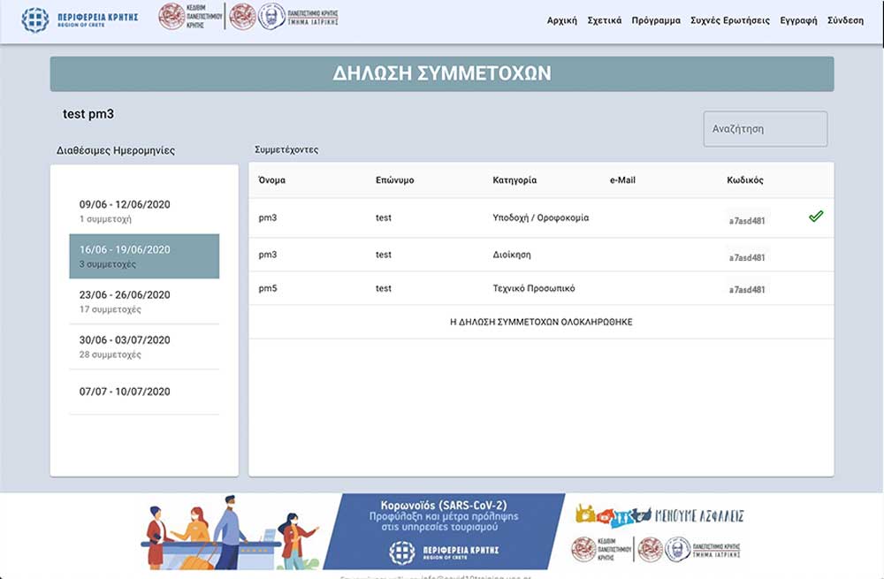
Task: Click code a7asd481 in the Διοίκηση row
Action: click(747, 257)
